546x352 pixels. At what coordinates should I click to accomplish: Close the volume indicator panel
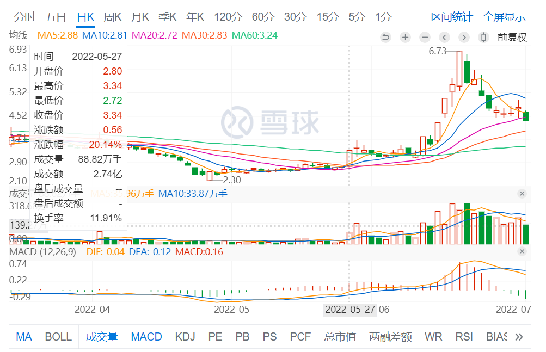[522, 194]
